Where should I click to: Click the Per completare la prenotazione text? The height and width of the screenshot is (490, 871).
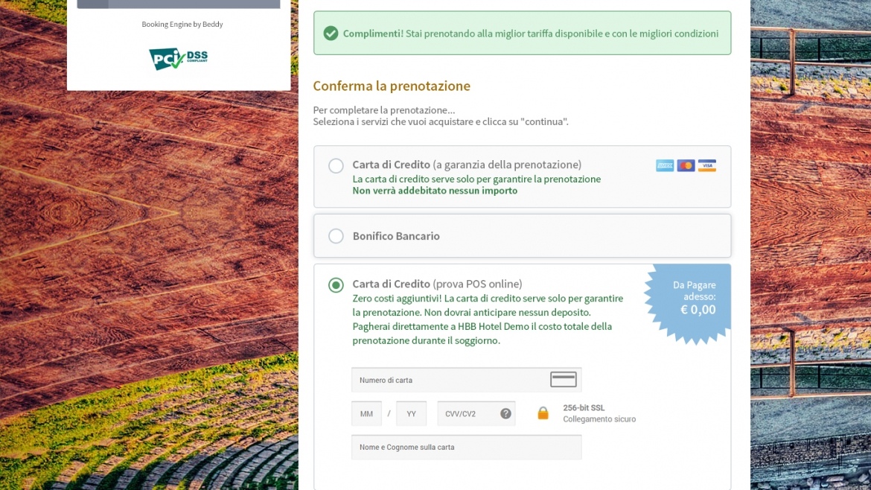(x=384, y=110)
